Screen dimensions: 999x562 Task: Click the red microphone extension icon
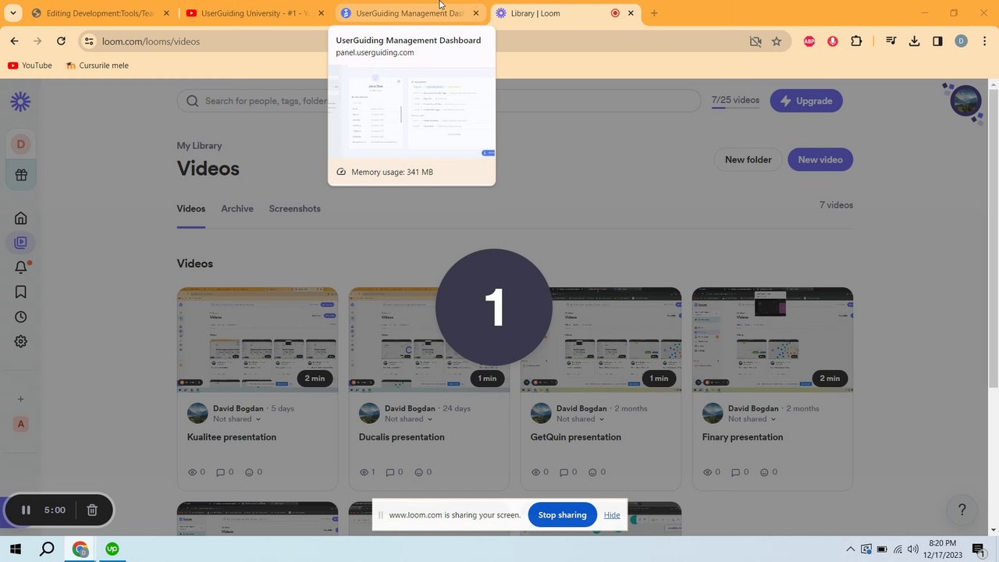point(833,41)
